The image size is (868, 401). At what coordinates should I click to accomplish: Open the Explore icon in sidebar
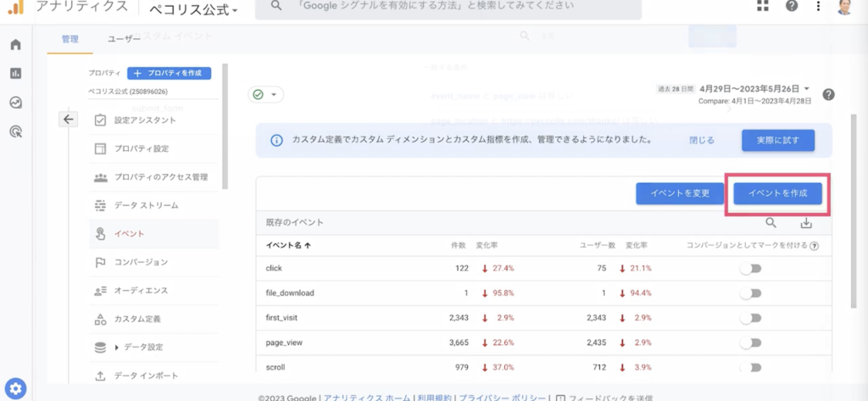tap(15, 103)
